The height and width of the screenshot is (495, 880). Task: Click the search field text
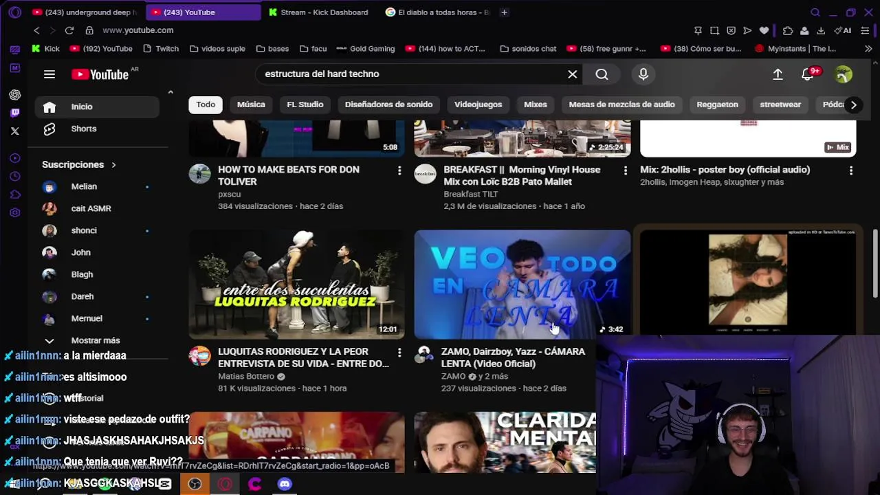click(322, 74)
